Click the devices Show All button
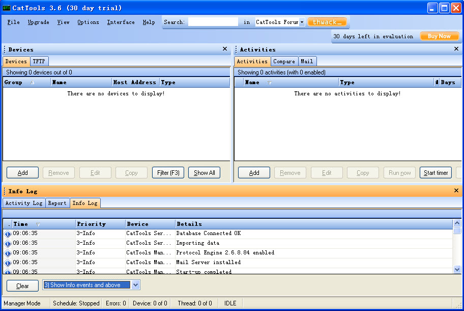The image size is (464, 311). pyautogui.click(x=204, y=173)
